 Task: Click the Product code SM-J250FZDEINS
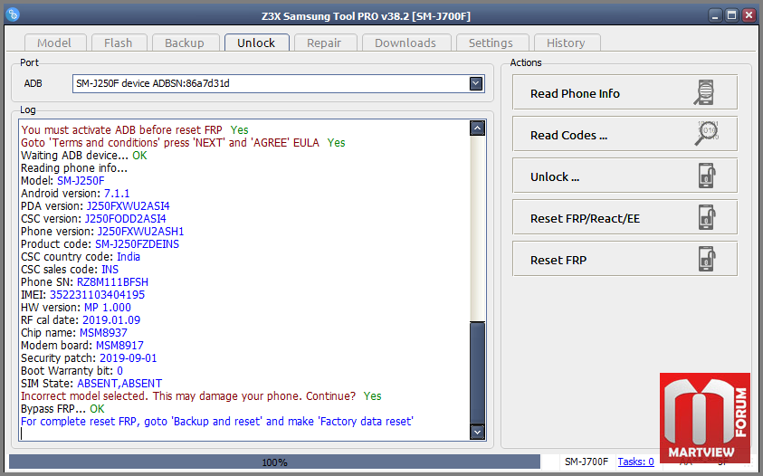(137, 243)
